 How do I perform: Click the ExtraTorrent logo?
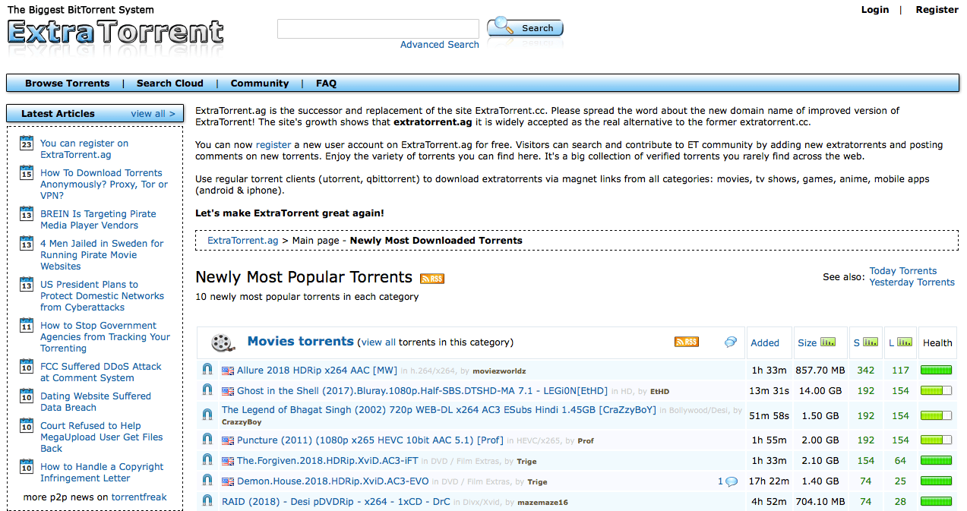pyautogui.click(x=116, y=33)
